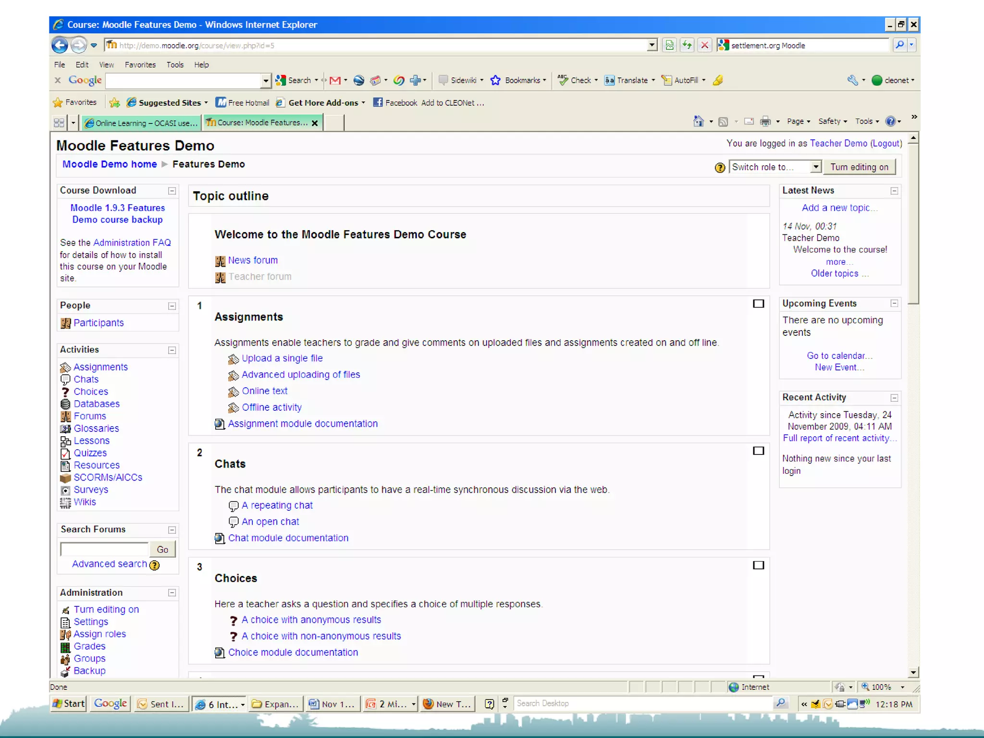The image size is (984, 738).
Task: Click the Advanced search help icon
Action: tap(155, 565)
